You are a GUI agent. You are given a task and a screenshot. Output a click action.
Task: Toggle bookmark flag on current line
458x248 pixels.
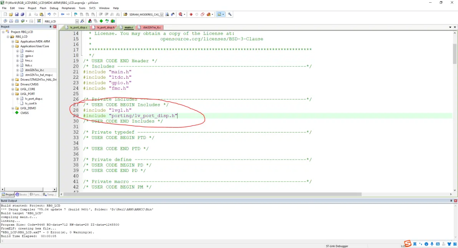(x=76, y=15)
